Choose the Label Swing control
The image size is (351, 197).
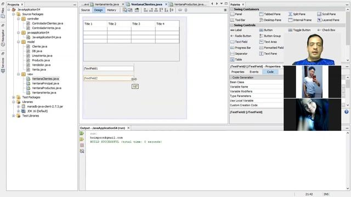[236, 30]
